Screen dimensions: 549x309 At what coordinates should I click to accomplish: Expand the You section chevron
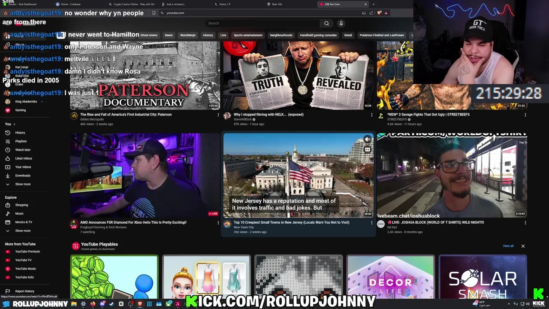[14, 124]
